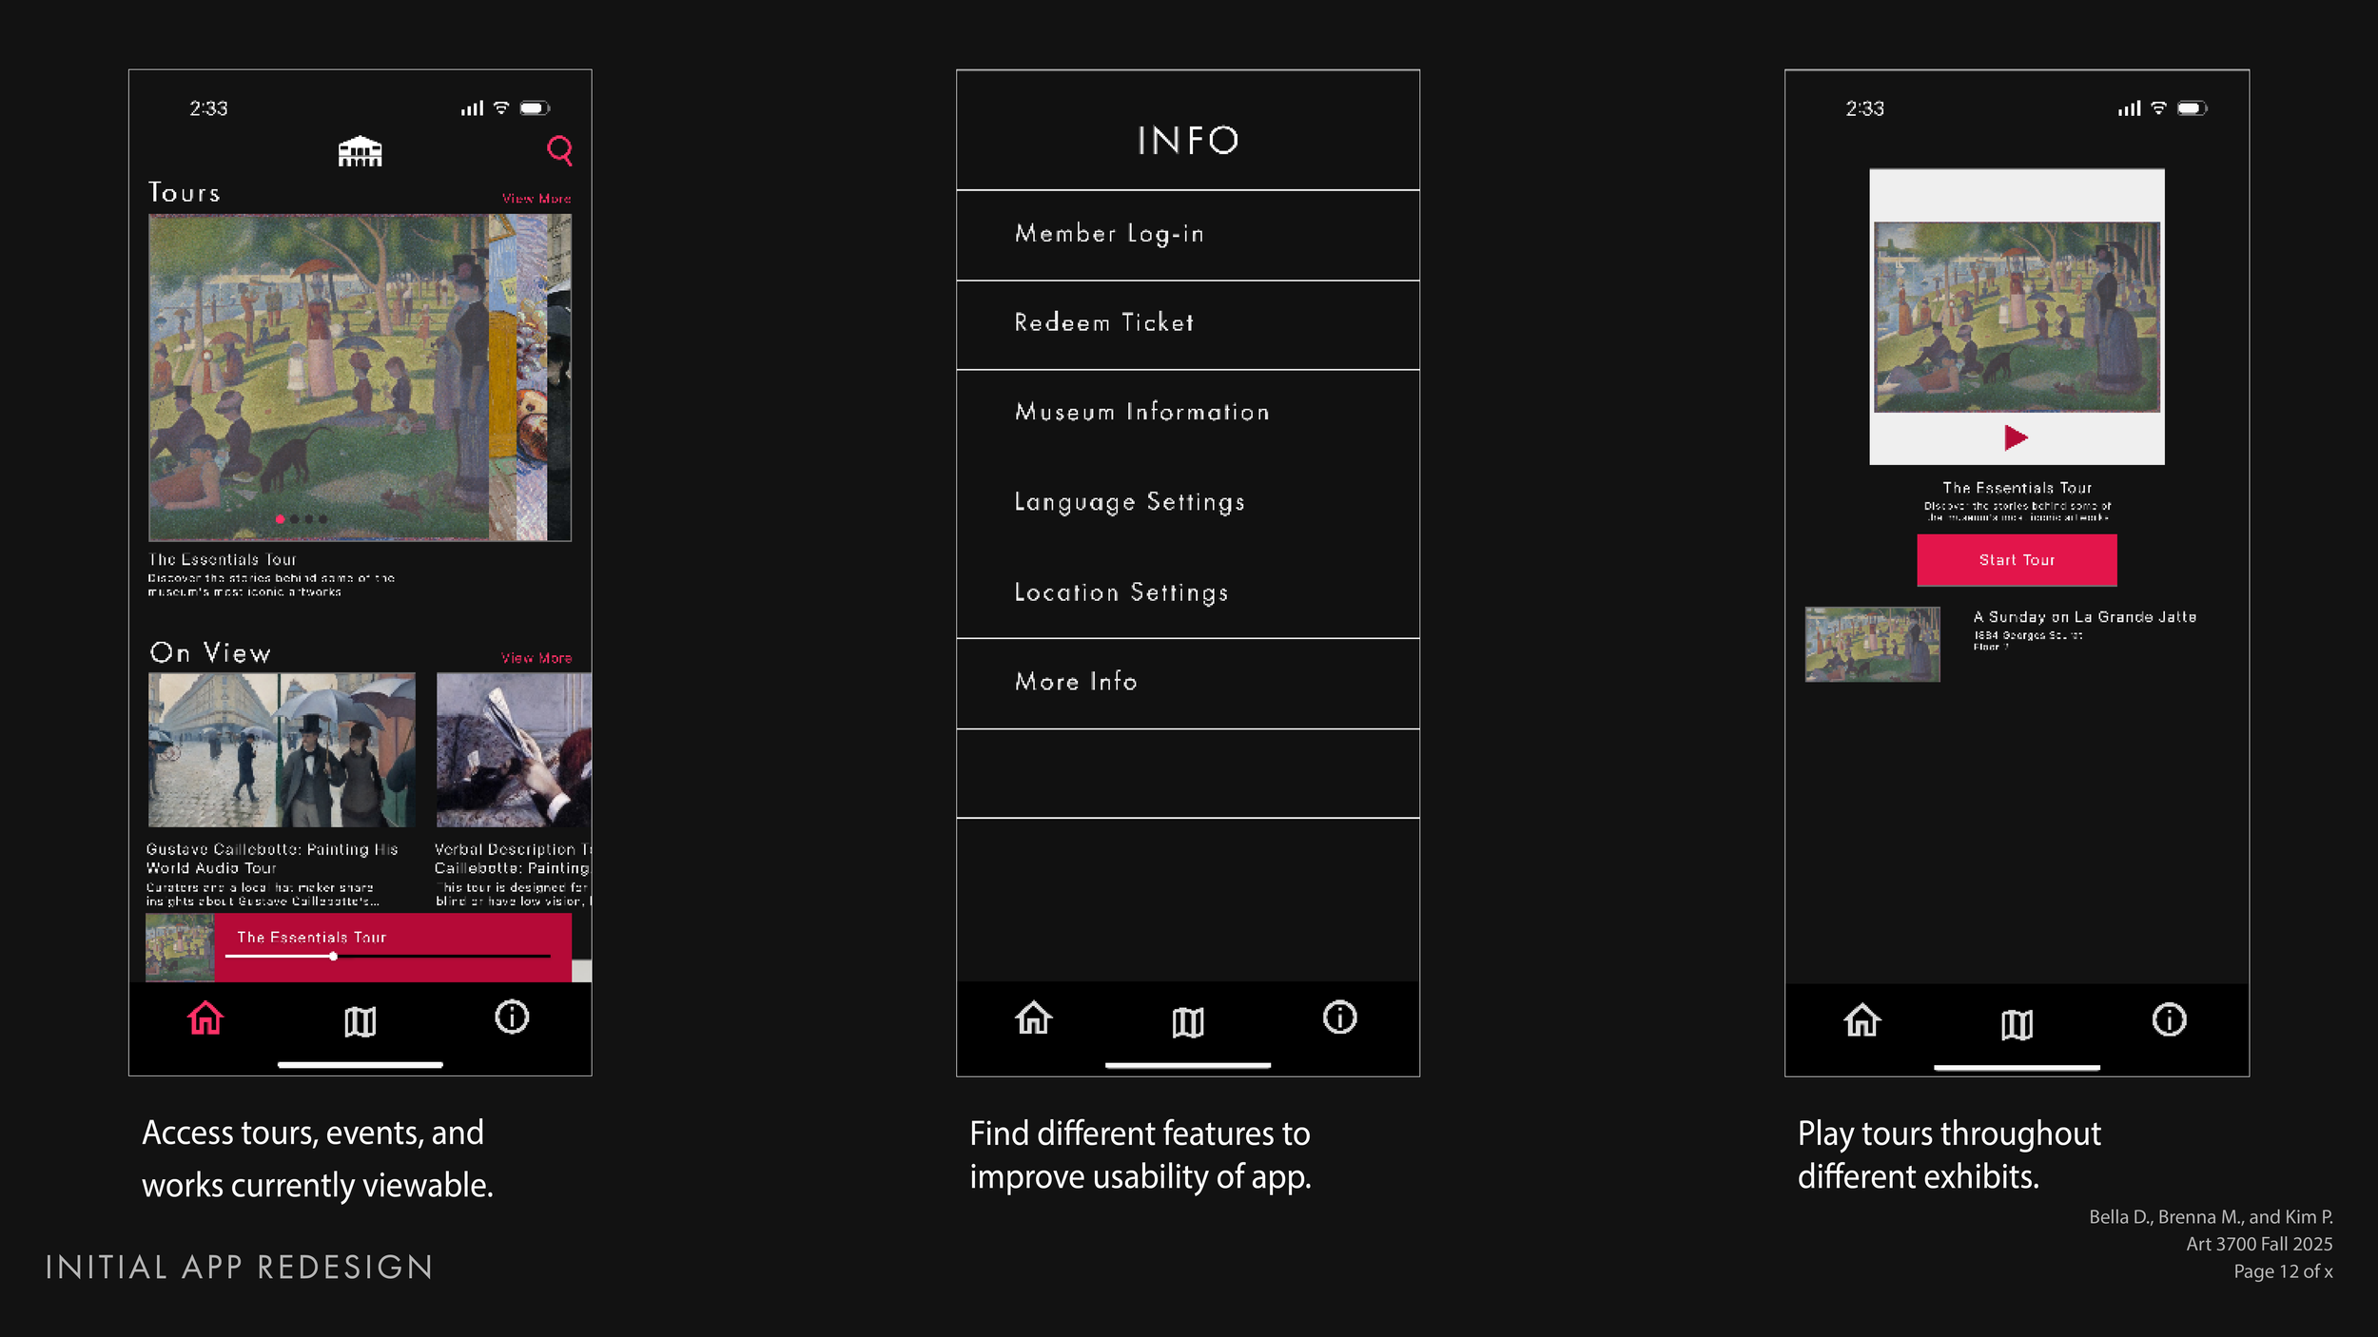Open Location Settings option
This screenshot has width=2378, height=1337.
point(1121,592)
